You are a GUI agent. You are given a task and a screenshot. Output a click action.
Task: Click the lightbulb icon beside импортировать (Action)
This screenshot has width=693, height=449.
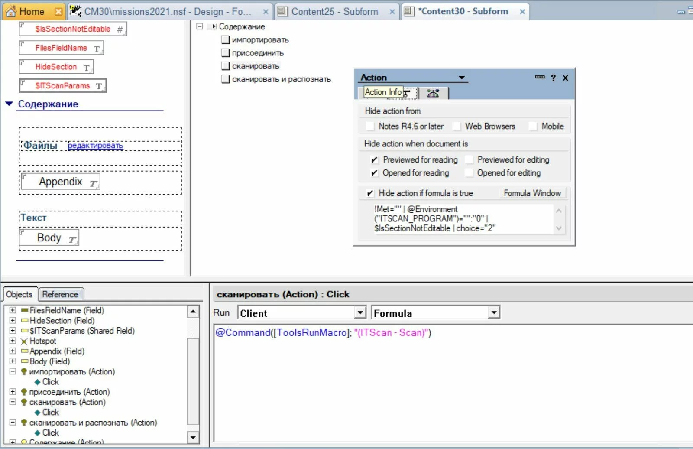(x=24, y=371)
